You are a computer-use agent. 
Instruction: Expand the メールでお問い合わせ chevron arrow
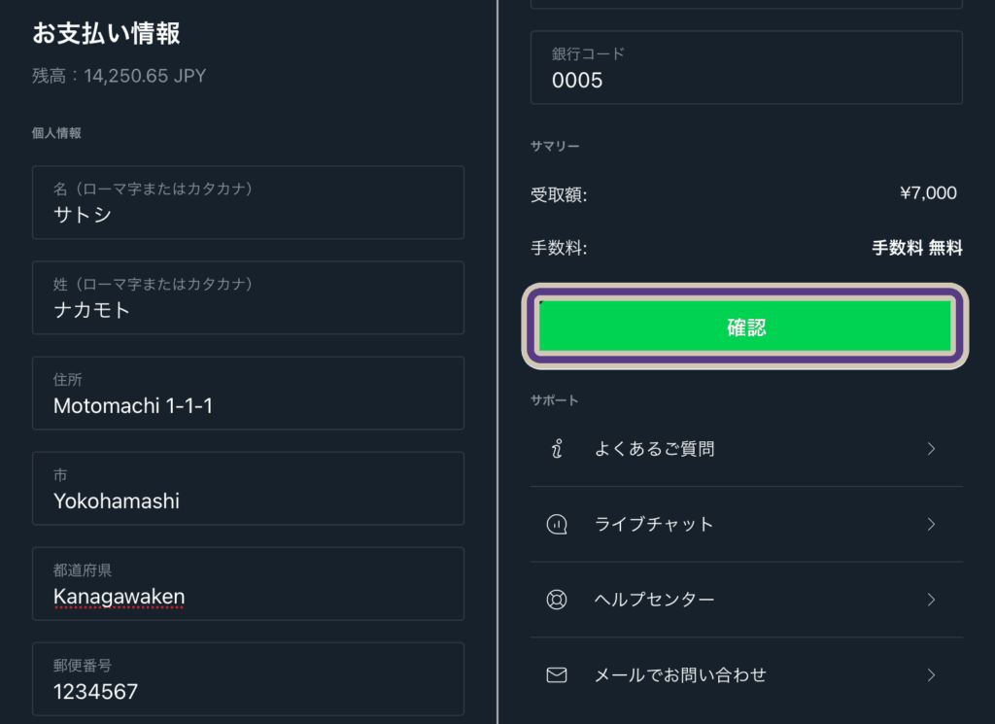coord(931,675)
